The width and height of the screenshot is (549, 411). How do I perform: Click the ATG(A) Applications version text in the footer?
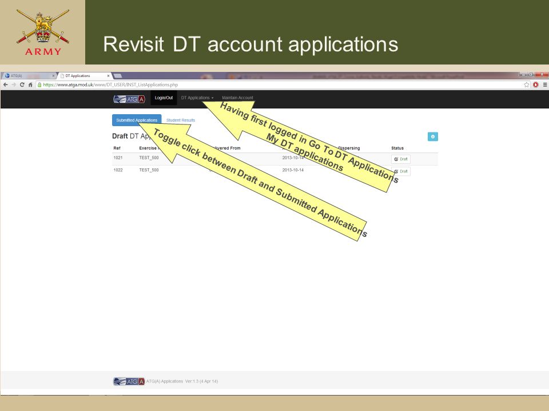point(182,381)
